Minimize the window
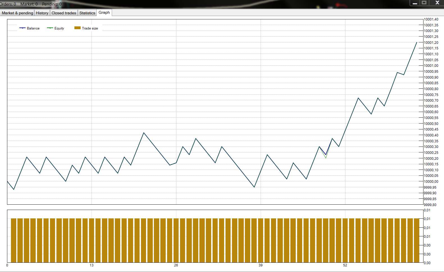 [x=415, y=3]
